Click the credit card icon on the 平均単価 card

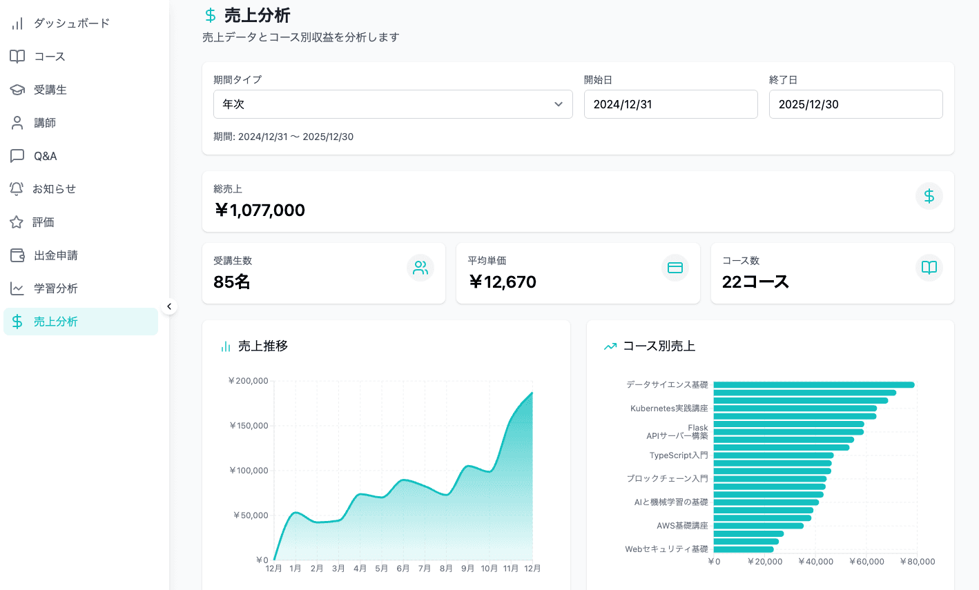point(675,268)
